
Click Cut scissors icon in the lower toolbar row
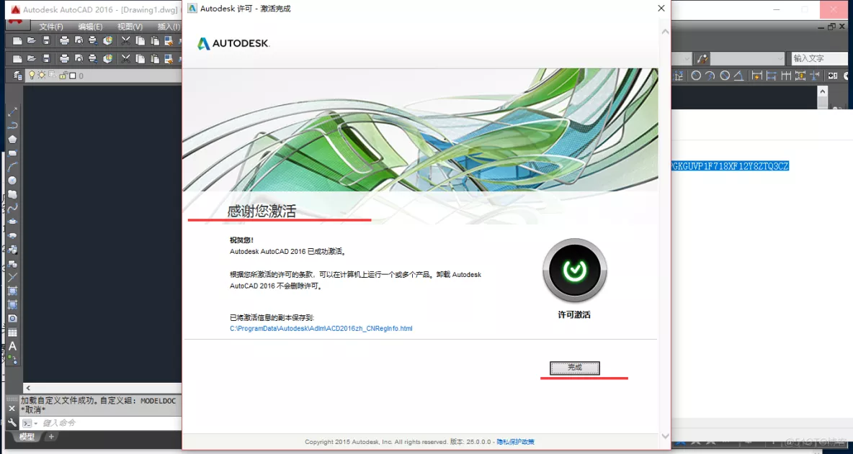(125, 59)
